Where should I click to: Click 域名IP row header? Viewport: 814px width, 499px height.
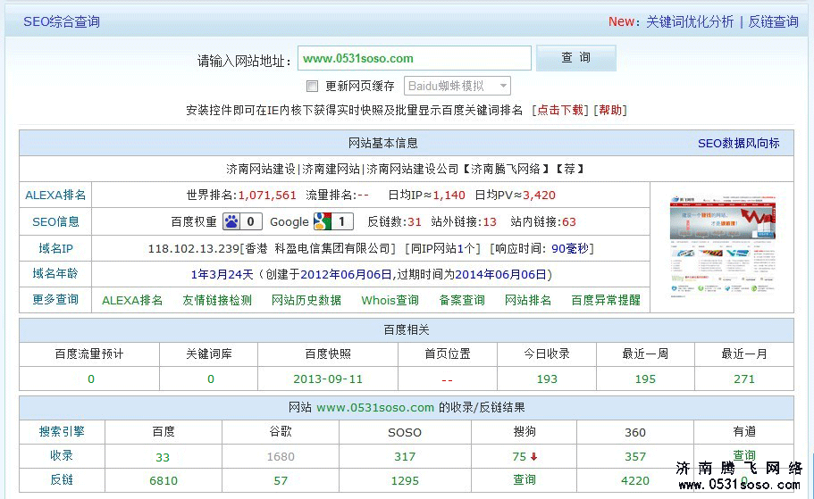coord(55,248)
